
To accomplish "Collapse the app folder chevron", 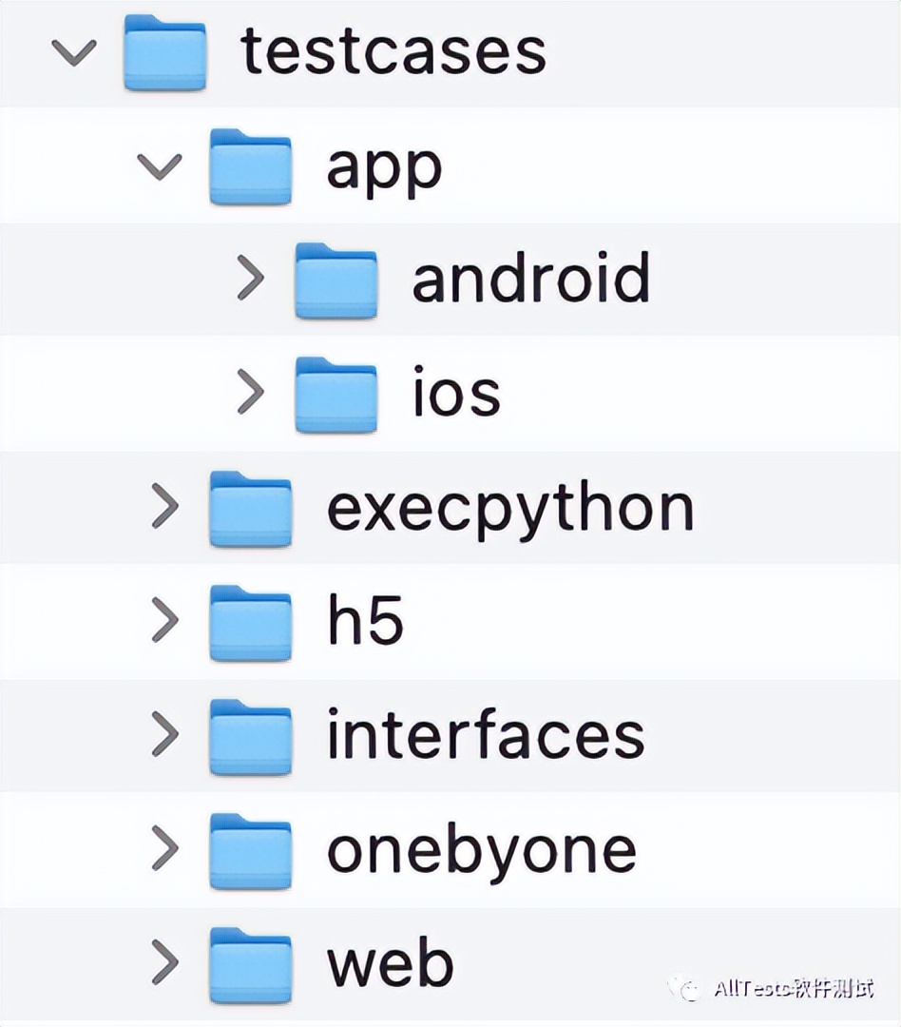I will 159,166.
